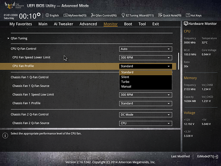This screenshot has width=221, height=166.
Task: Click the BCLK value 100.0 MHz
Action: tap(190, 55)
